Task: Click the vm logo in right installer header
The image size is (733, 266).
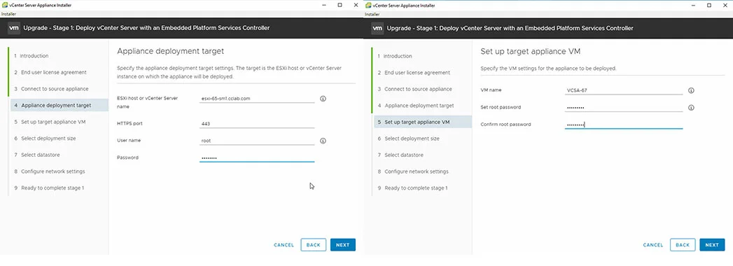Action: 378,28
